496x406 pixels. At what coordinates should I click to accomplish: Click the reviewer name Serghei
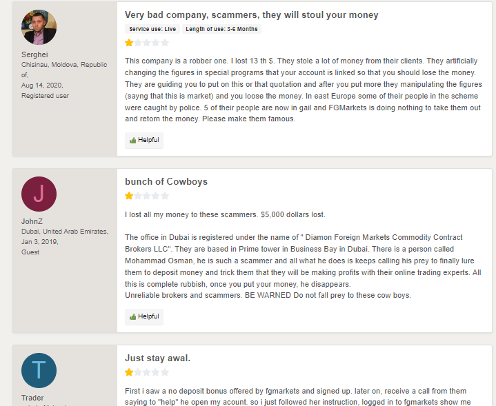34,54
